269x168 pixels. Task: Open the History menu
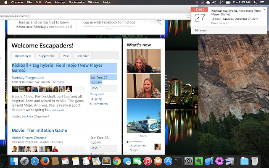click(x=60, y=3)
